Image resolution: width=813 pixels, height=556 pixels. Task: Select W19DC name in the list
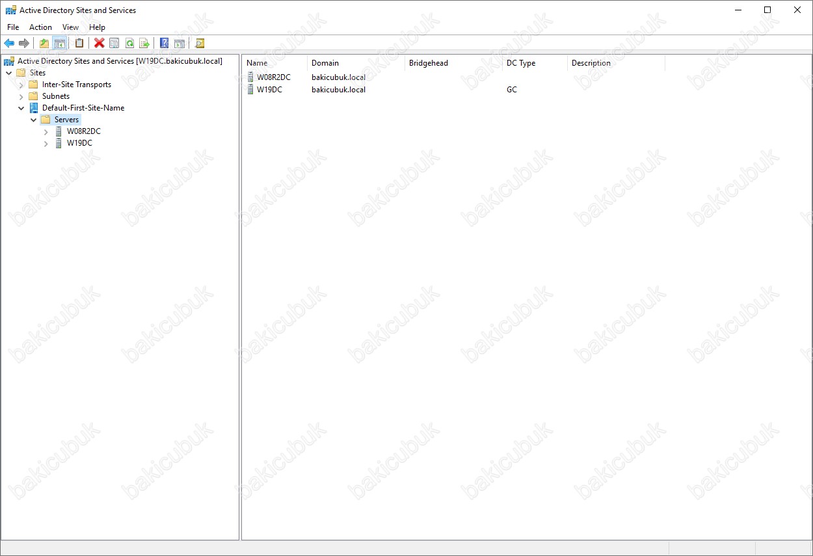pos(269,90)
